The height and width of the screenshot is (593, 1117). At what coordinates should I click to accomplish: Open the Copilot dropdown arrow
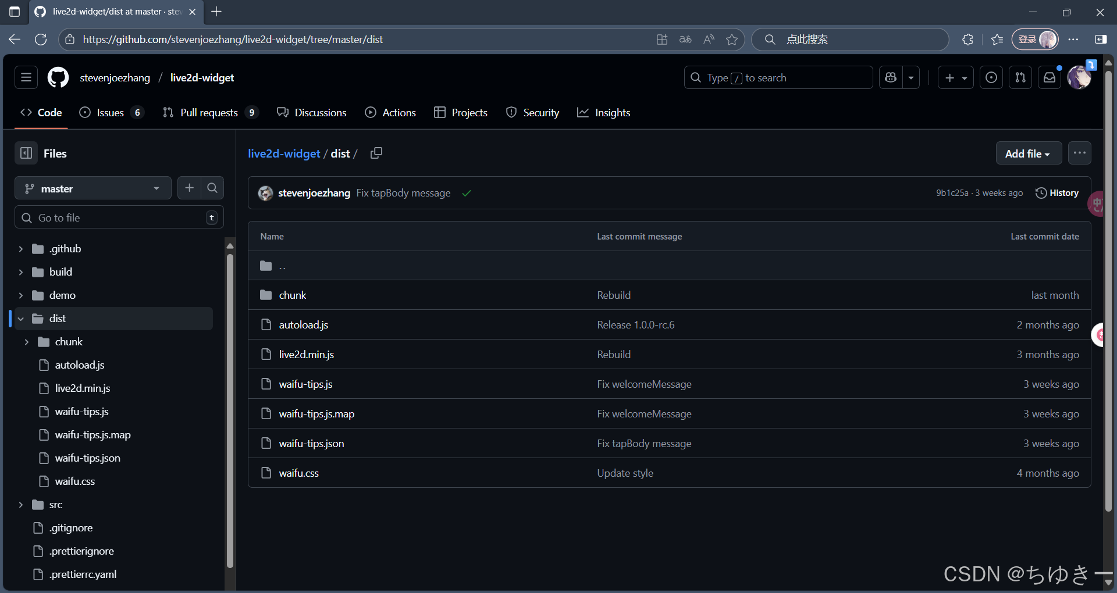[x=911, y=77]
